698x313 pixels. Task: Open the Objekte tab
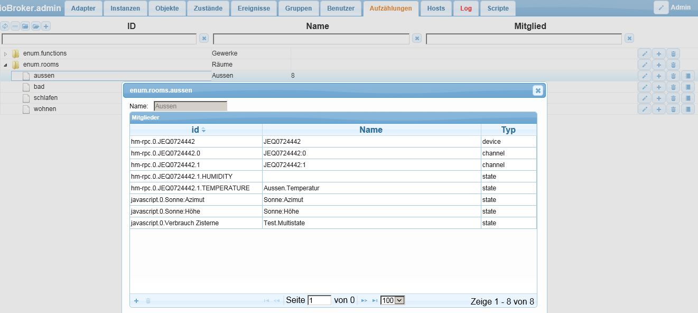coord(167,8)
